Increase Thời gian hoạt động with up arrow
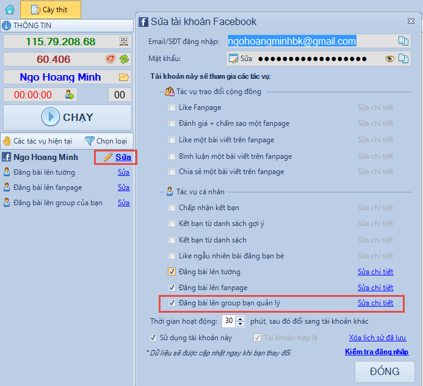This screenshot has height=386, width=423. 240,318
